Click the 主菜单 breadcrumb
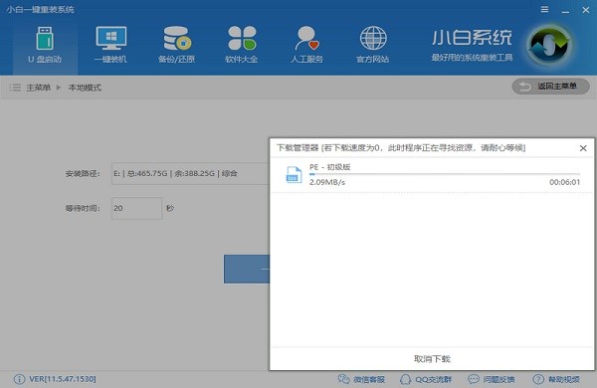597x388 pixels. click(38, 88)
